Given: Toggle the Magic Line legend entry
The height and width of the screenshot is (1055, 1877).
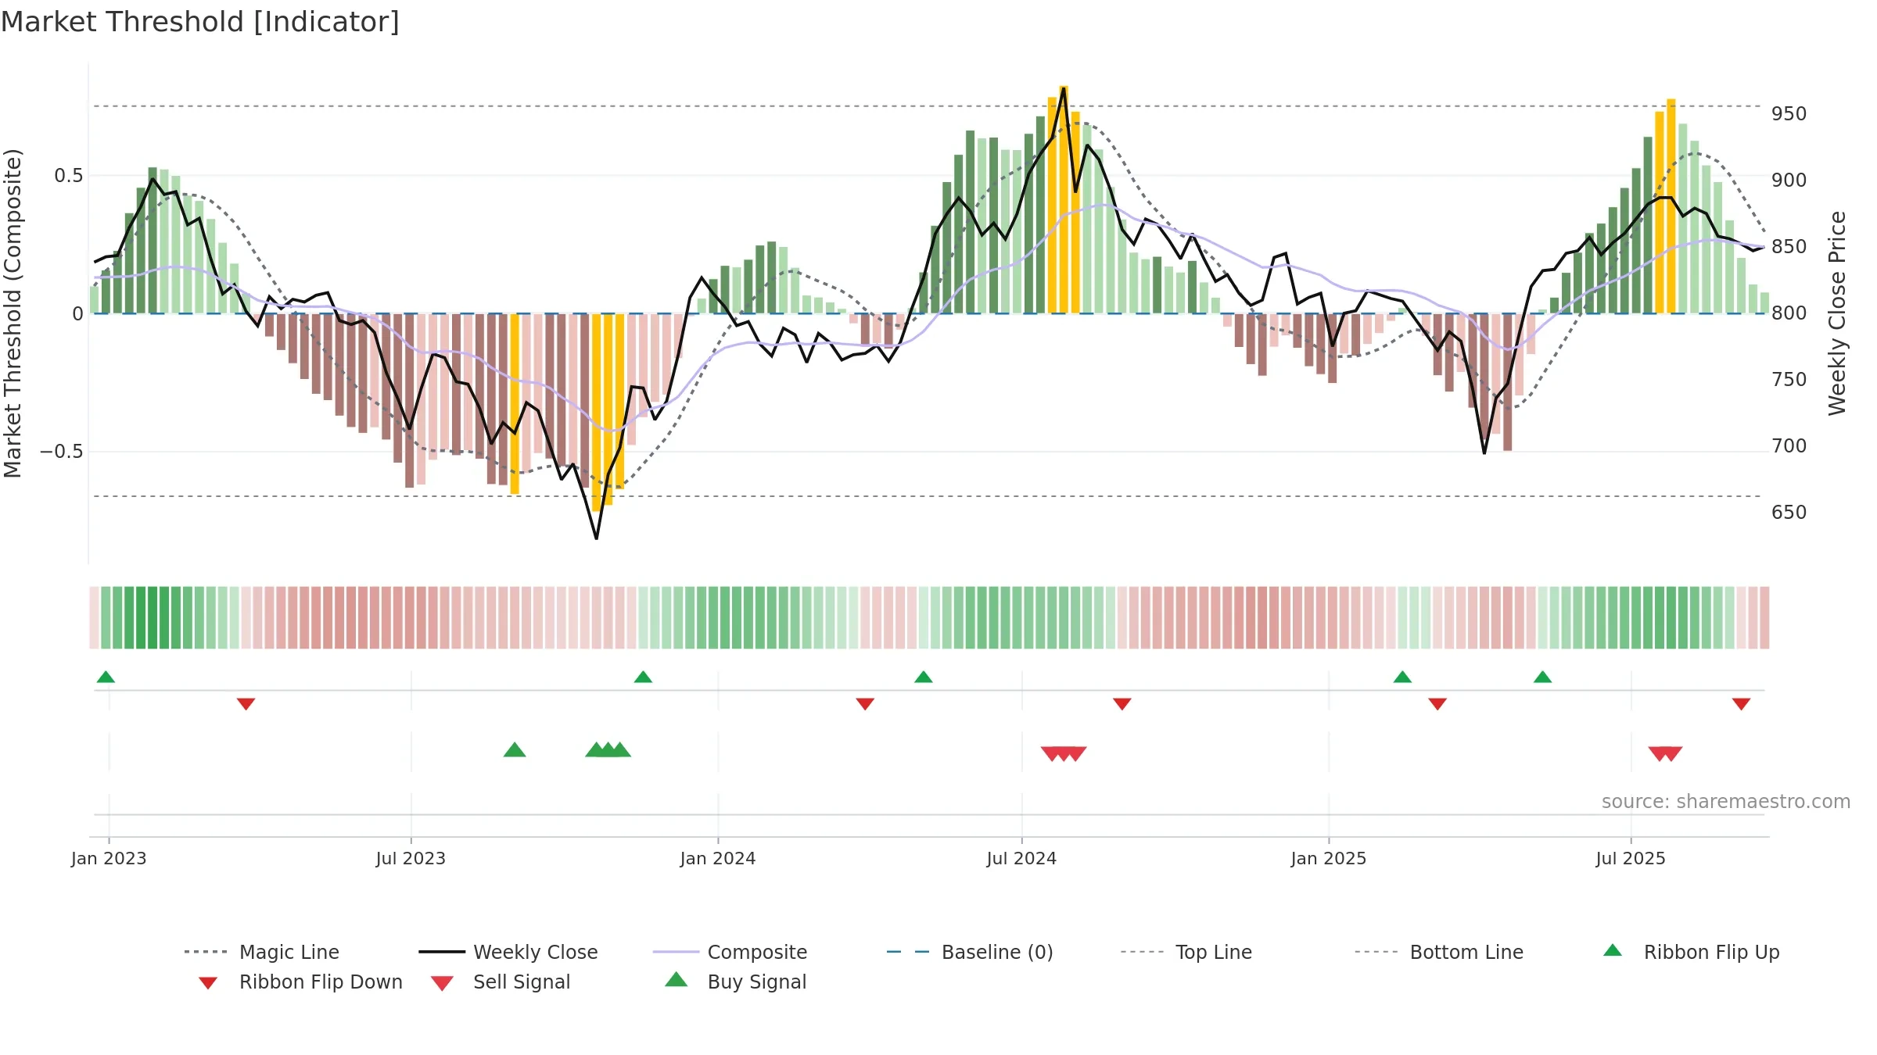Looking at the screenshot, I should [262, 952].
